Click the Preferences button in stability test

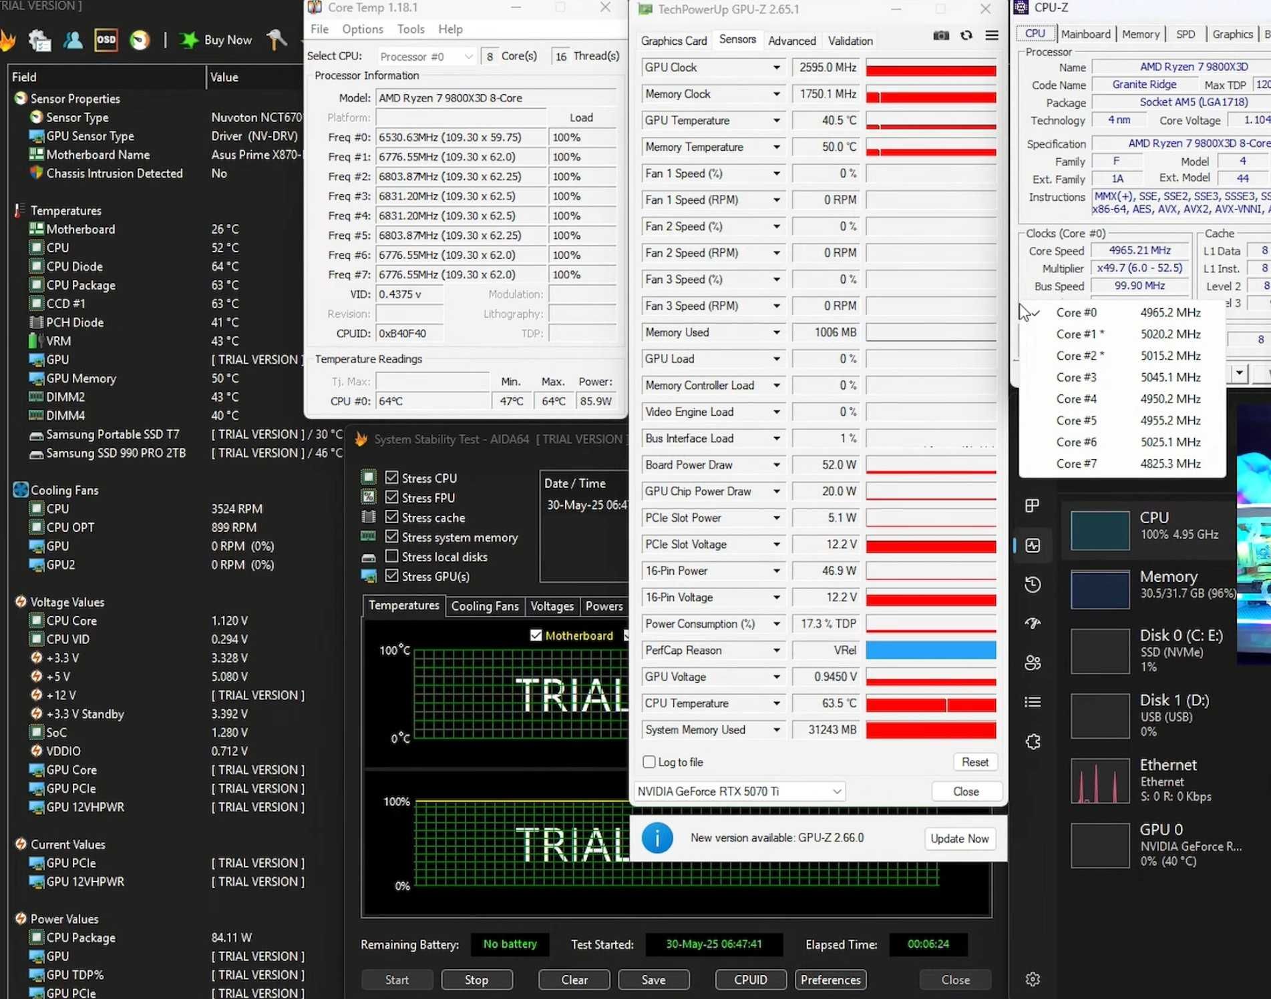[830, 980]
